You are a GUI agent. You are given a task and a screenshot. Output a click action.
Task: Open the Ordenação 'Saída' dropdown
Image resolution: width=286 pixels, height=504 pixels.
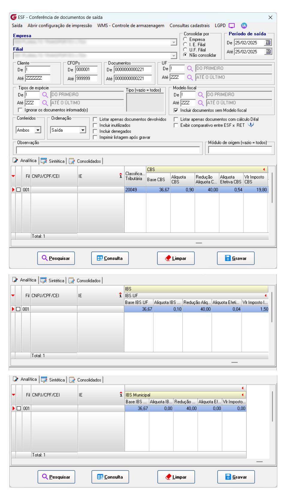coord(83,130)
